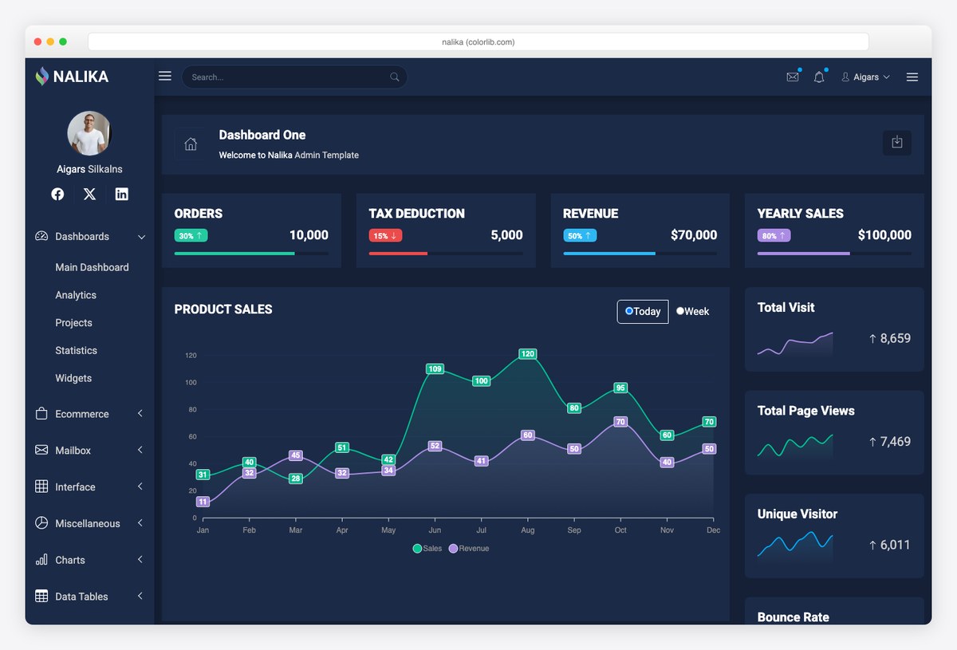Screen dimensions: 957x650
Task: Expand the Miscellaneous menu chevron
Action: [x=140, y=523]
